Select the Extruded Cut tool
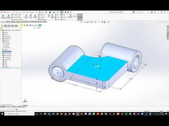Viewport: 169px width, 126px height. 26,17
